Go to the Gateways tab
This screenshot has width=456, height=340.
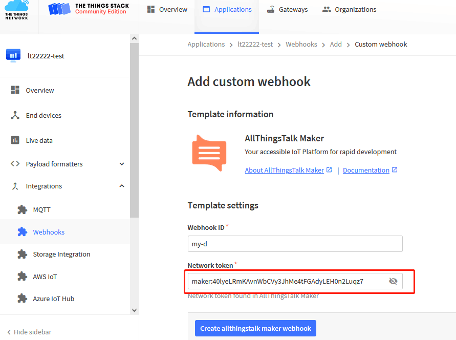287,10
